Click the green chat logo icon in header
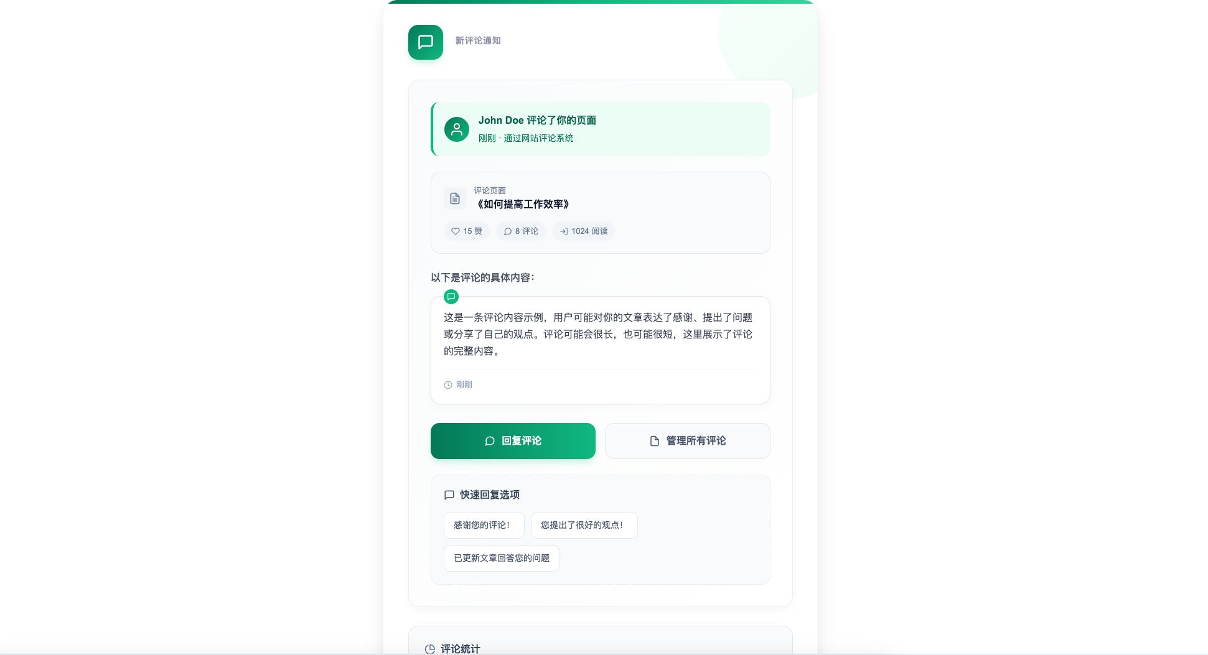The width and height of the screenshot is (1208, 655). click(426, 42)
